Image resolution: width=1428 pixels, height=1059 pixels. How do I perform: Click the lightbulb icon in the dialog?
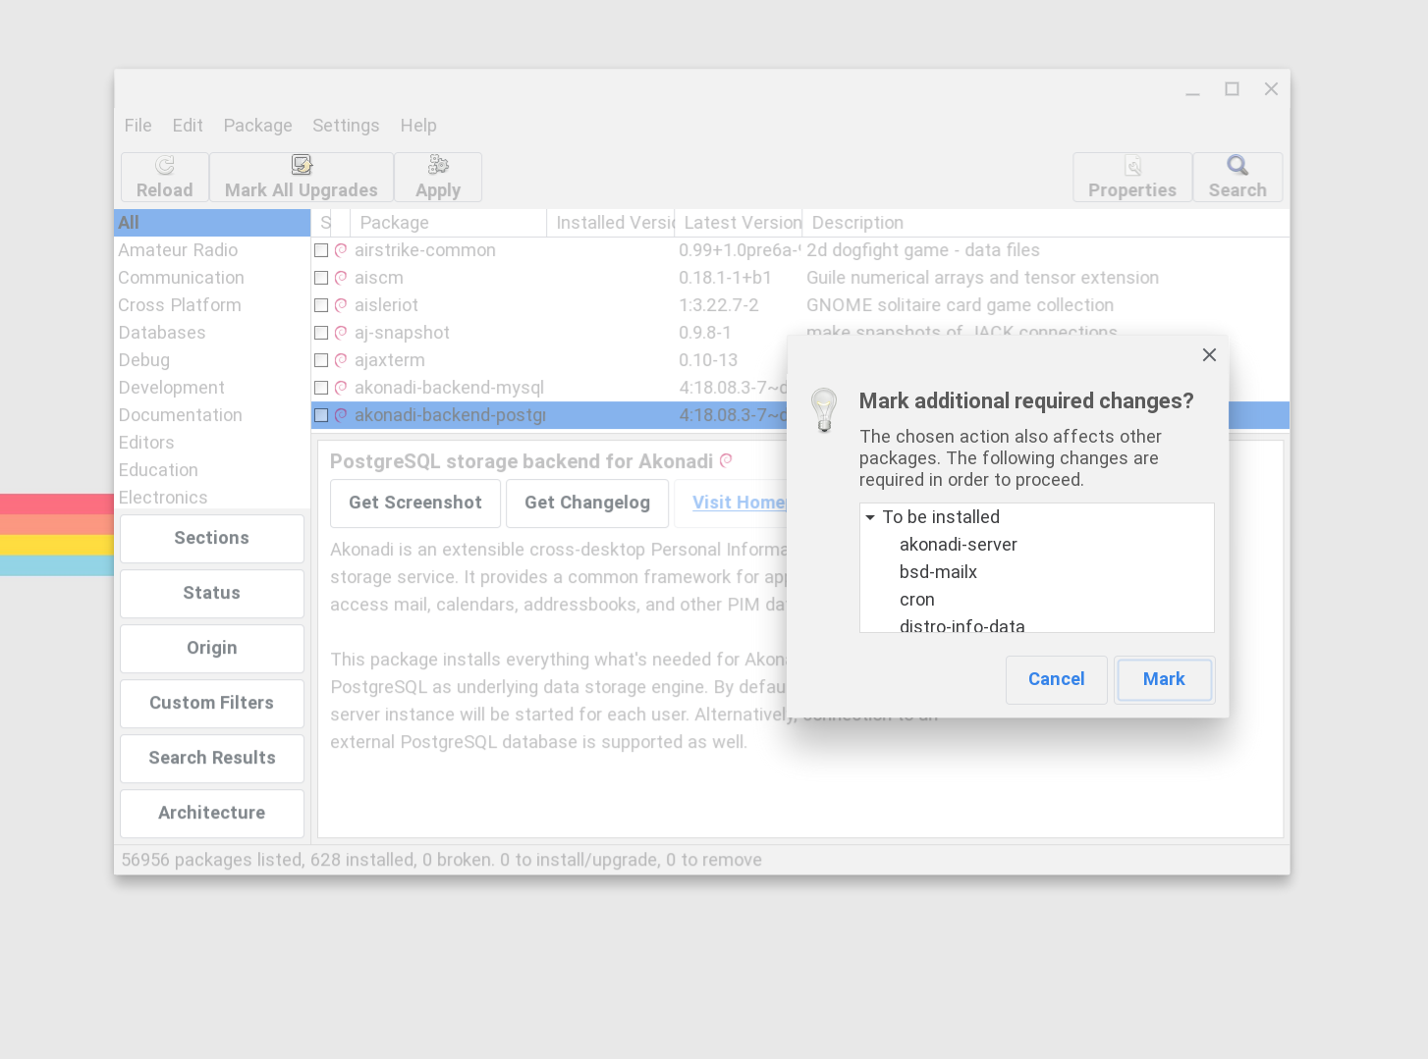pos(824,410)
